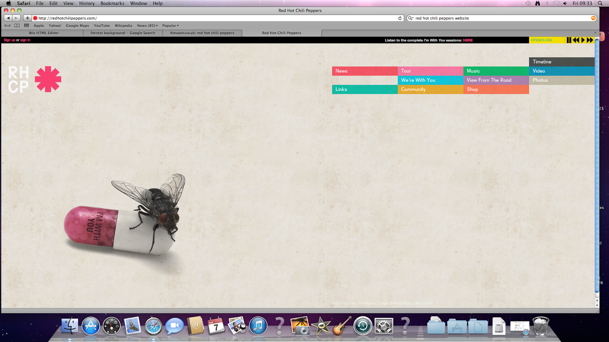Toggle the OPEN/CLOSE player panel
The image size is (609, 342).
(542, 40)
